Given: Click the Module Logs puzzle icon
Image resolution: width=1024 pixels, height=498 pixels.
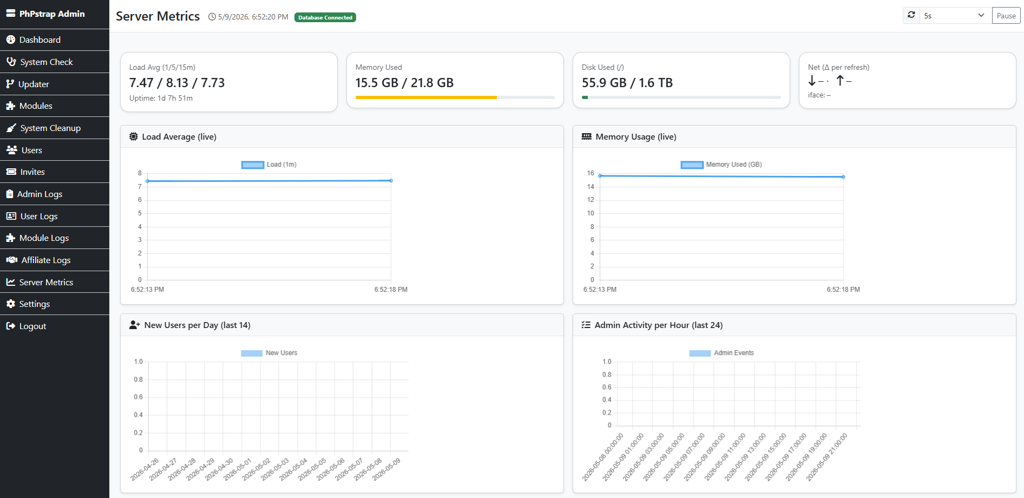Looking at the screenshot, I should [11, 238].
